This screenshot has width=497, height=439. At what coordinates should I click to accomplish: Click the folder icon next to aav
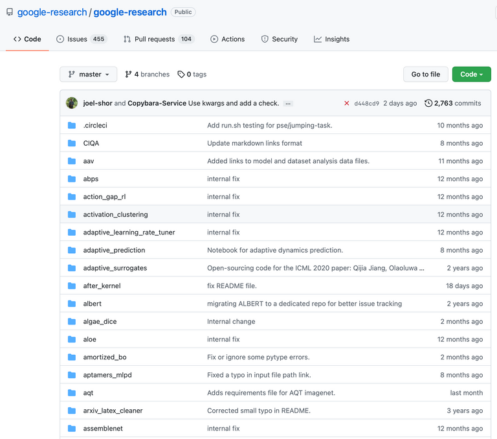(x=72, y=161)
